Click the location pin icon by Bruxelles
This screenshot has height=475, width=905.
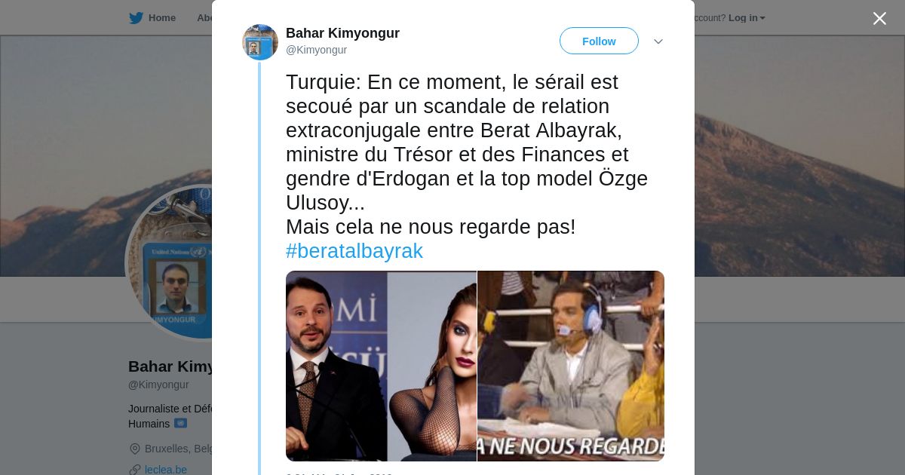[135, 449]
